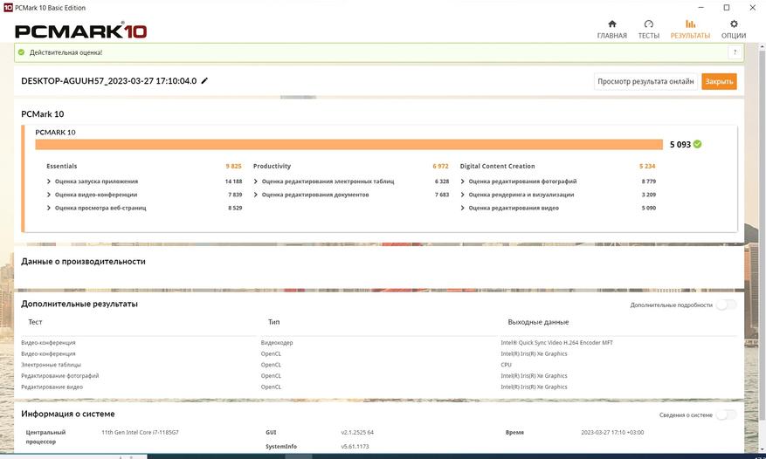Expand Оценка редактирования документов

(x=256, y=195)
